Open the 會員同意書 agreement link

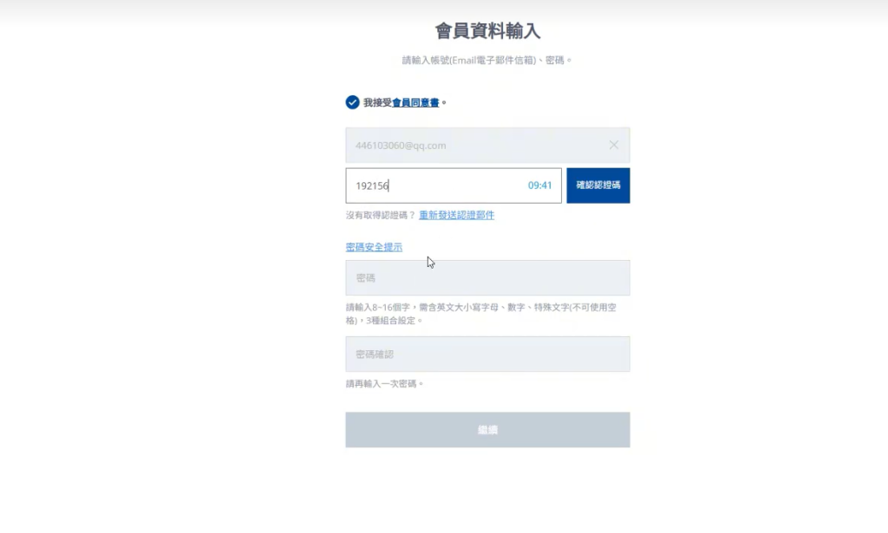point(415,102)
